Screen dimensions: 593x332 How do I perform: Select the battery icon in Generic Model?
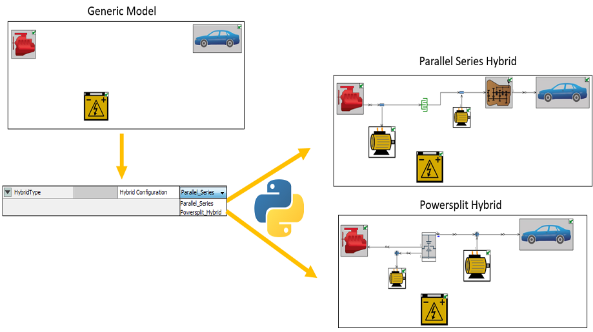click(96, 107)
